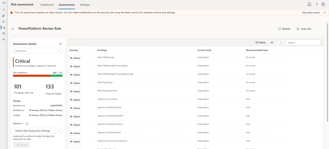Click the Risk breakdown progress bar
329x149 pixels.
click(38, 76)
